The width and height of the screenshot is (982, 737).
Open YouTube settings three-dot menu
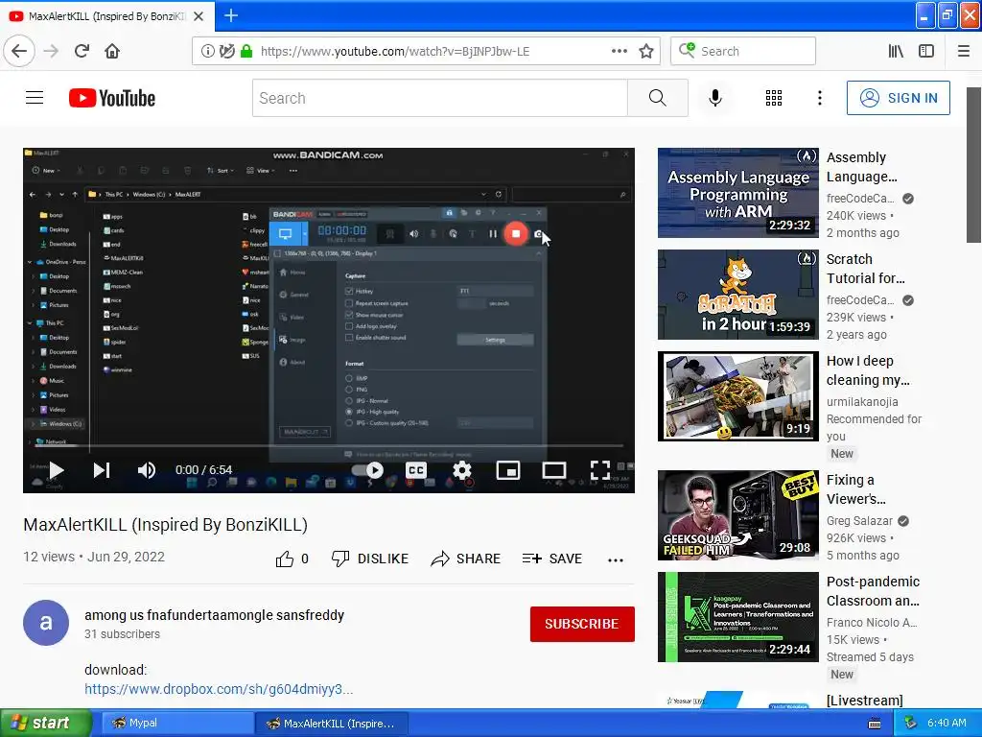(x=819, y=98)
